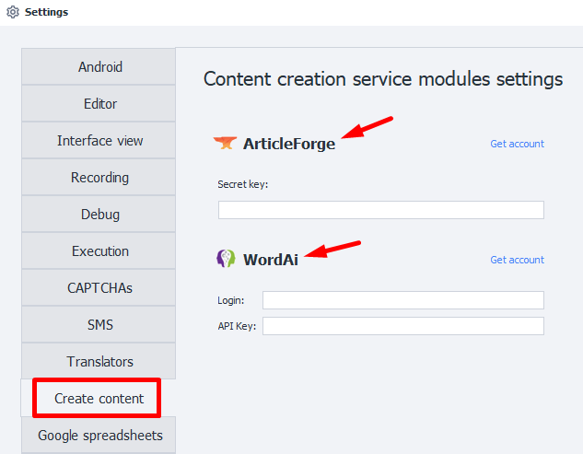This screenshot has height=454, width=583.
Task: Click Get account link for WordAi
Action: tap(517, 260)
